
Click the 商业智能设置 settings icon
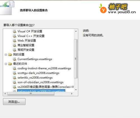pos(15,45)
